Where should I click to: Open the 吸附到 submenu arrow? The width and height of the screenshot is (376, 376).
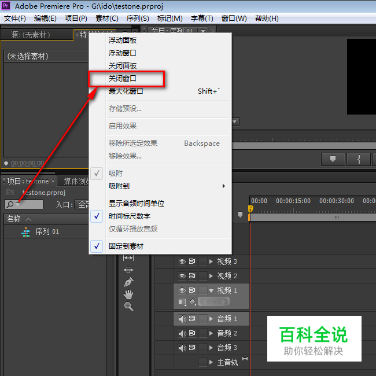224,186
